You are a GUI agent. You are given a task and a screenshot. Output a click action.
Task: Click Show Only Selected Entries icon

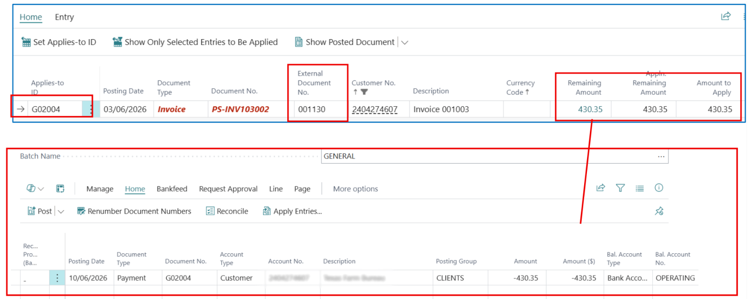pos(117,42)
